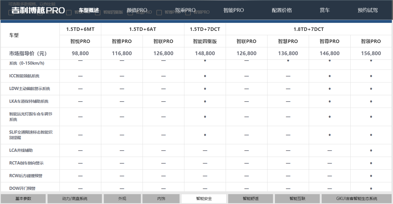
Task: Click the 148,800 price cell
Action: [205, 53]
